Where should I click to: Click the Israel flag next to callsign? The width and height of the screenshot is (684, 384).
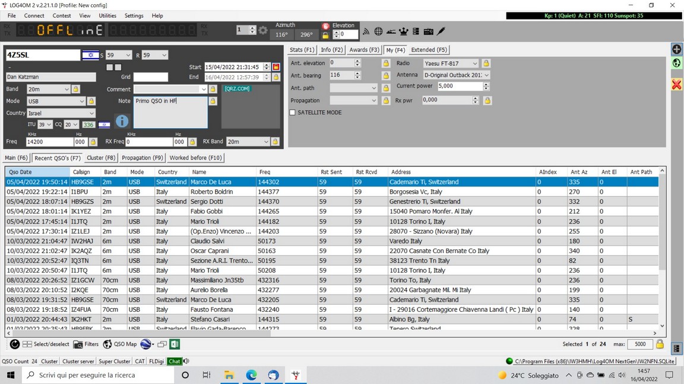pos(90,55)
